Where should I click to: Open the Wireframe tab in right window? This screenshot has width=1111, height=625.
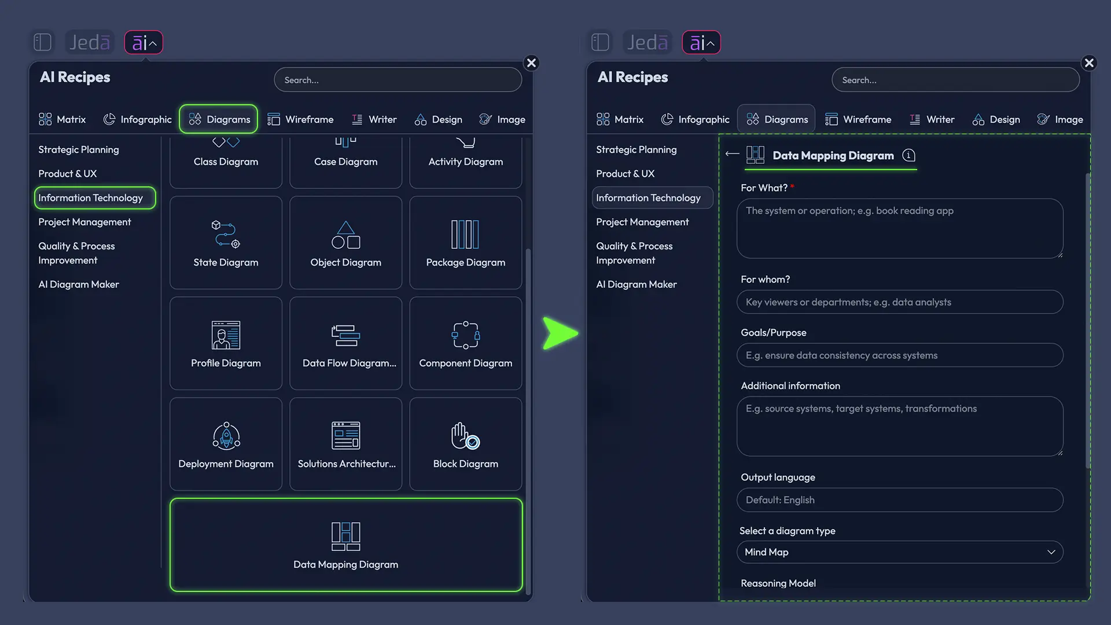(858, 119)
